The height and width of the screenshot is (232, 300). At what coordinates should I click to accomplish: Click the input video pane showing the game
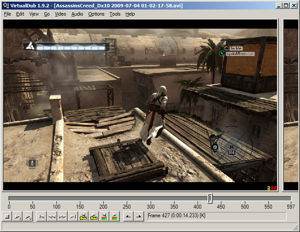coord(140,105)
